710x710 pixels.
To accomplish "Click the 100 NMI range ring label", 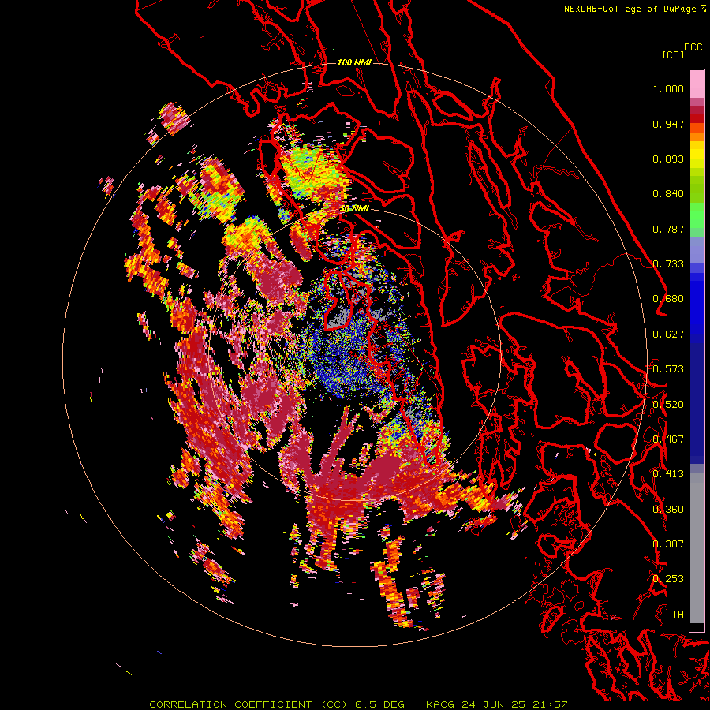I will 354,62.
